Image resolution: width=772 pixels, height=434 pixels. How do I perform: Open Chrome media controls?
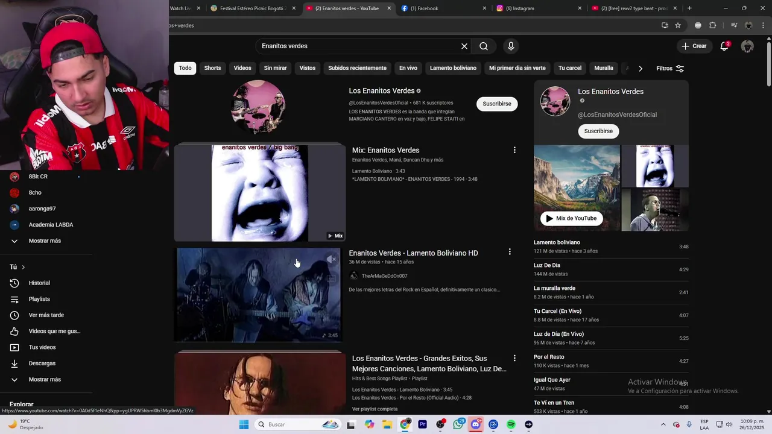[x=734, y=25]
